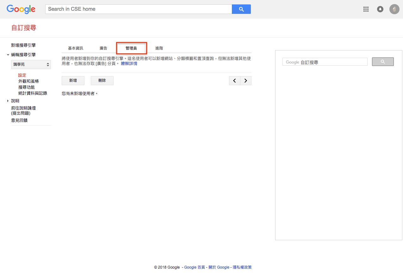
Task: Open the Google apps grid
Action: (x=366, y=9)
